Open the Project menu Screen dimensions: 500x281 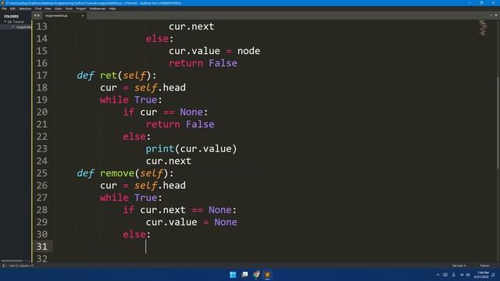point(81,9)
